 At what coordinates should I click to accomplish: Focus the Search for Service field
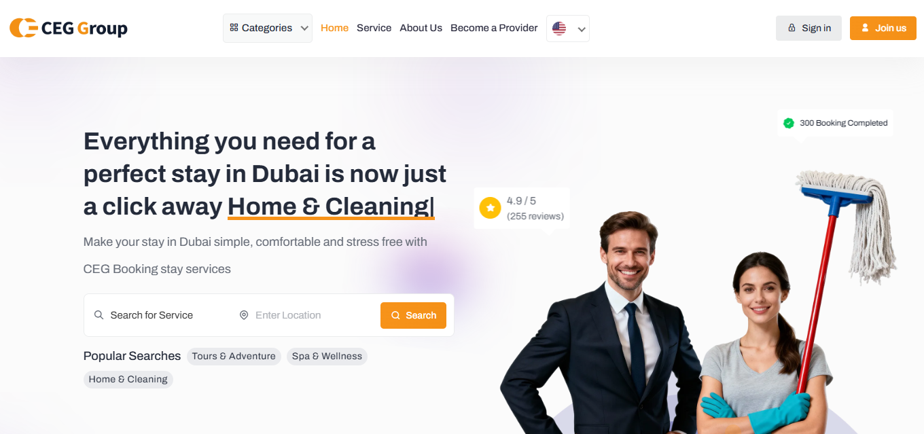pos(163,315)
